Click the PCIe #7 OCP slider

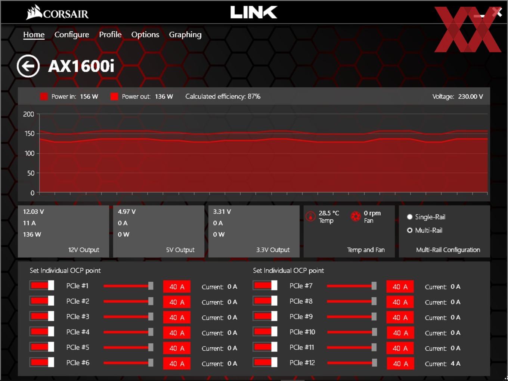(352, 286)
